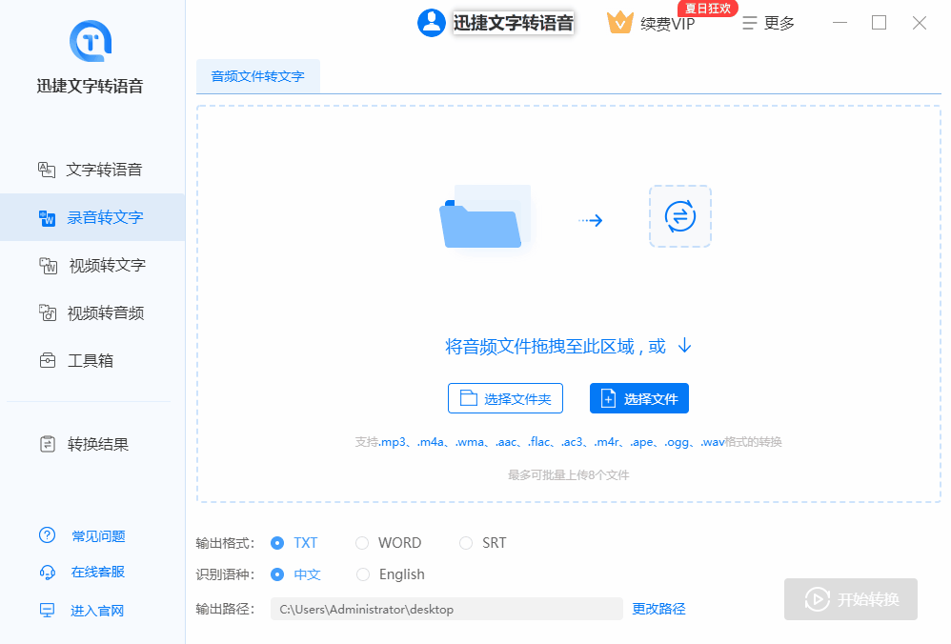Open the 工具箱 sidebar item

[x=92, y=361]
